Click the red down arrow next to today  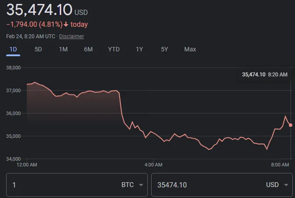(66, 25)
